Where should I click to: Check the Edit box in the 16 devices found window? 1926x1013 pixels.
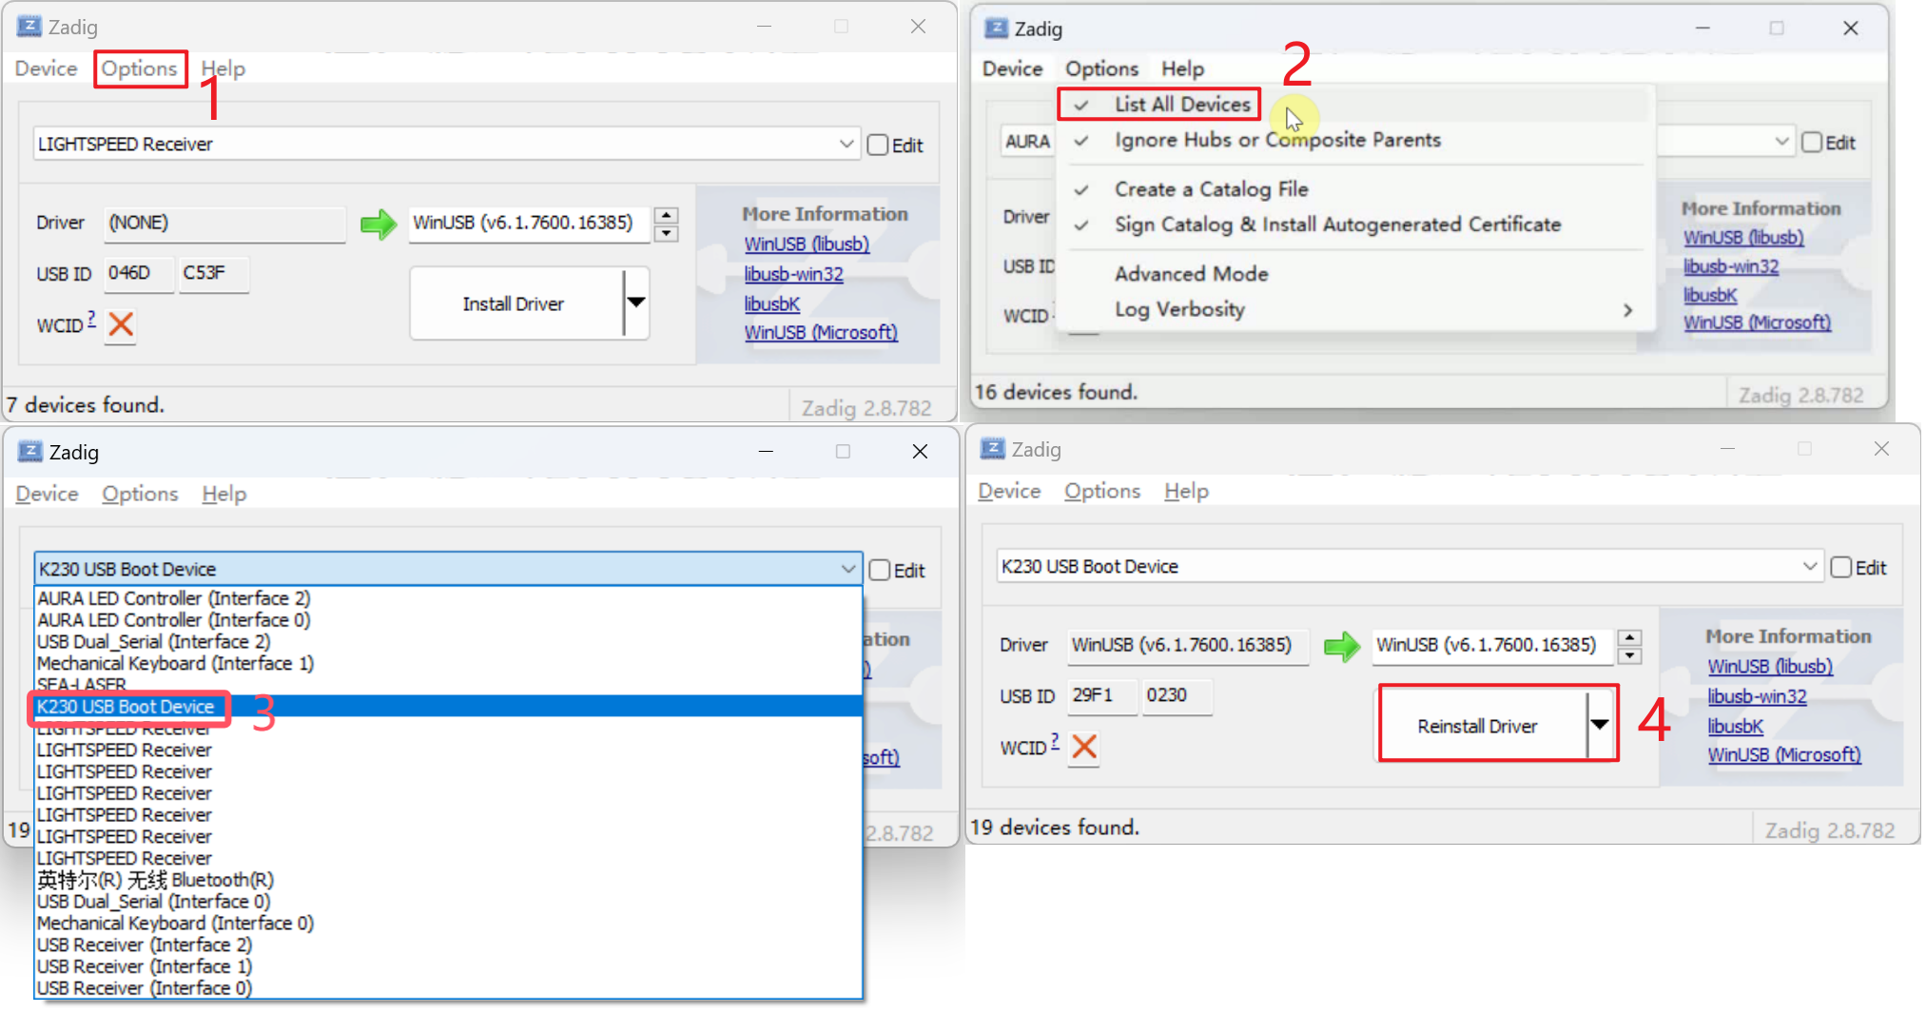[x=1812, y=143]
